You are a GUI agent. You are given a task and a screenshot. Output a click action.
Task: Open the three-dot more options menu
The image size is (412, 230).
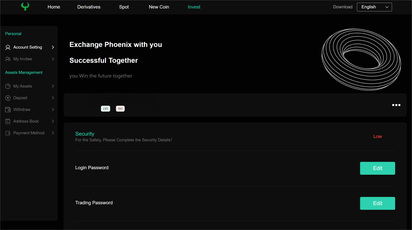pyautogui.click(x=396, y=105)
